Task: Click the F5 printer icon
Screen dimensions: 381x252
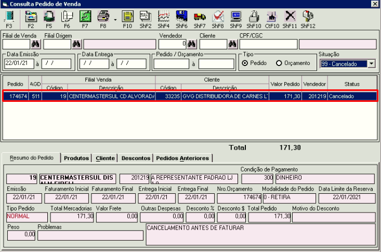Action: point(49,17)
